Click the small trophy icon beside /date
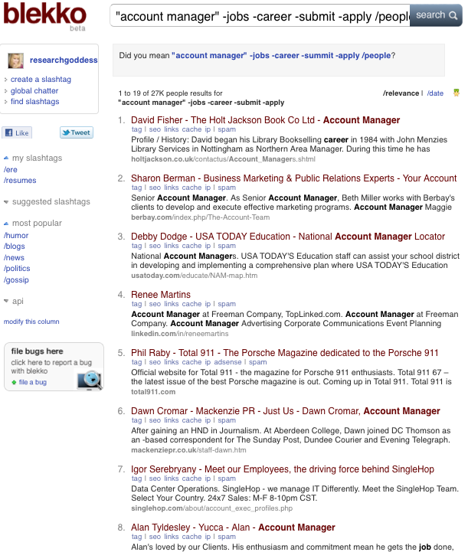 [x=457, y=93]
